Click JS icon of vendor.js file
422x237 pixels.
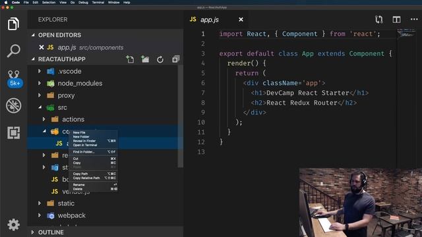(55, 192)
